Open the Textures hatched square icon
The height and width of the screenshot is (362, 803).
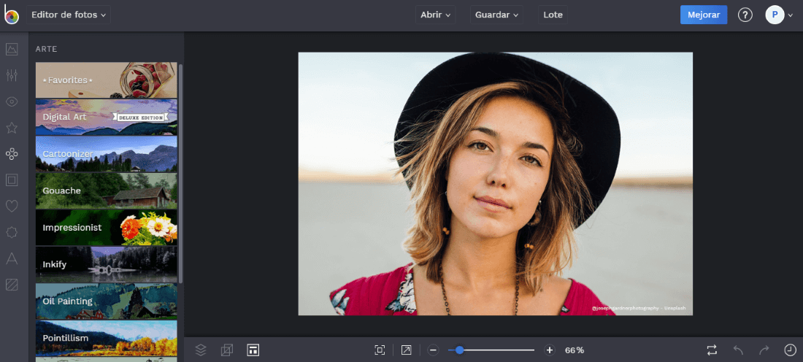12,285
